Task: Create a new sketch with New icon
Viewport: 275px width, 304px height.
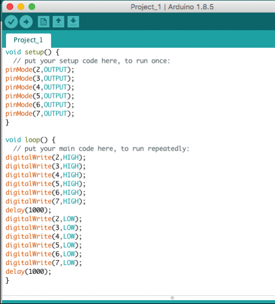Action: [x=43, y=22]
